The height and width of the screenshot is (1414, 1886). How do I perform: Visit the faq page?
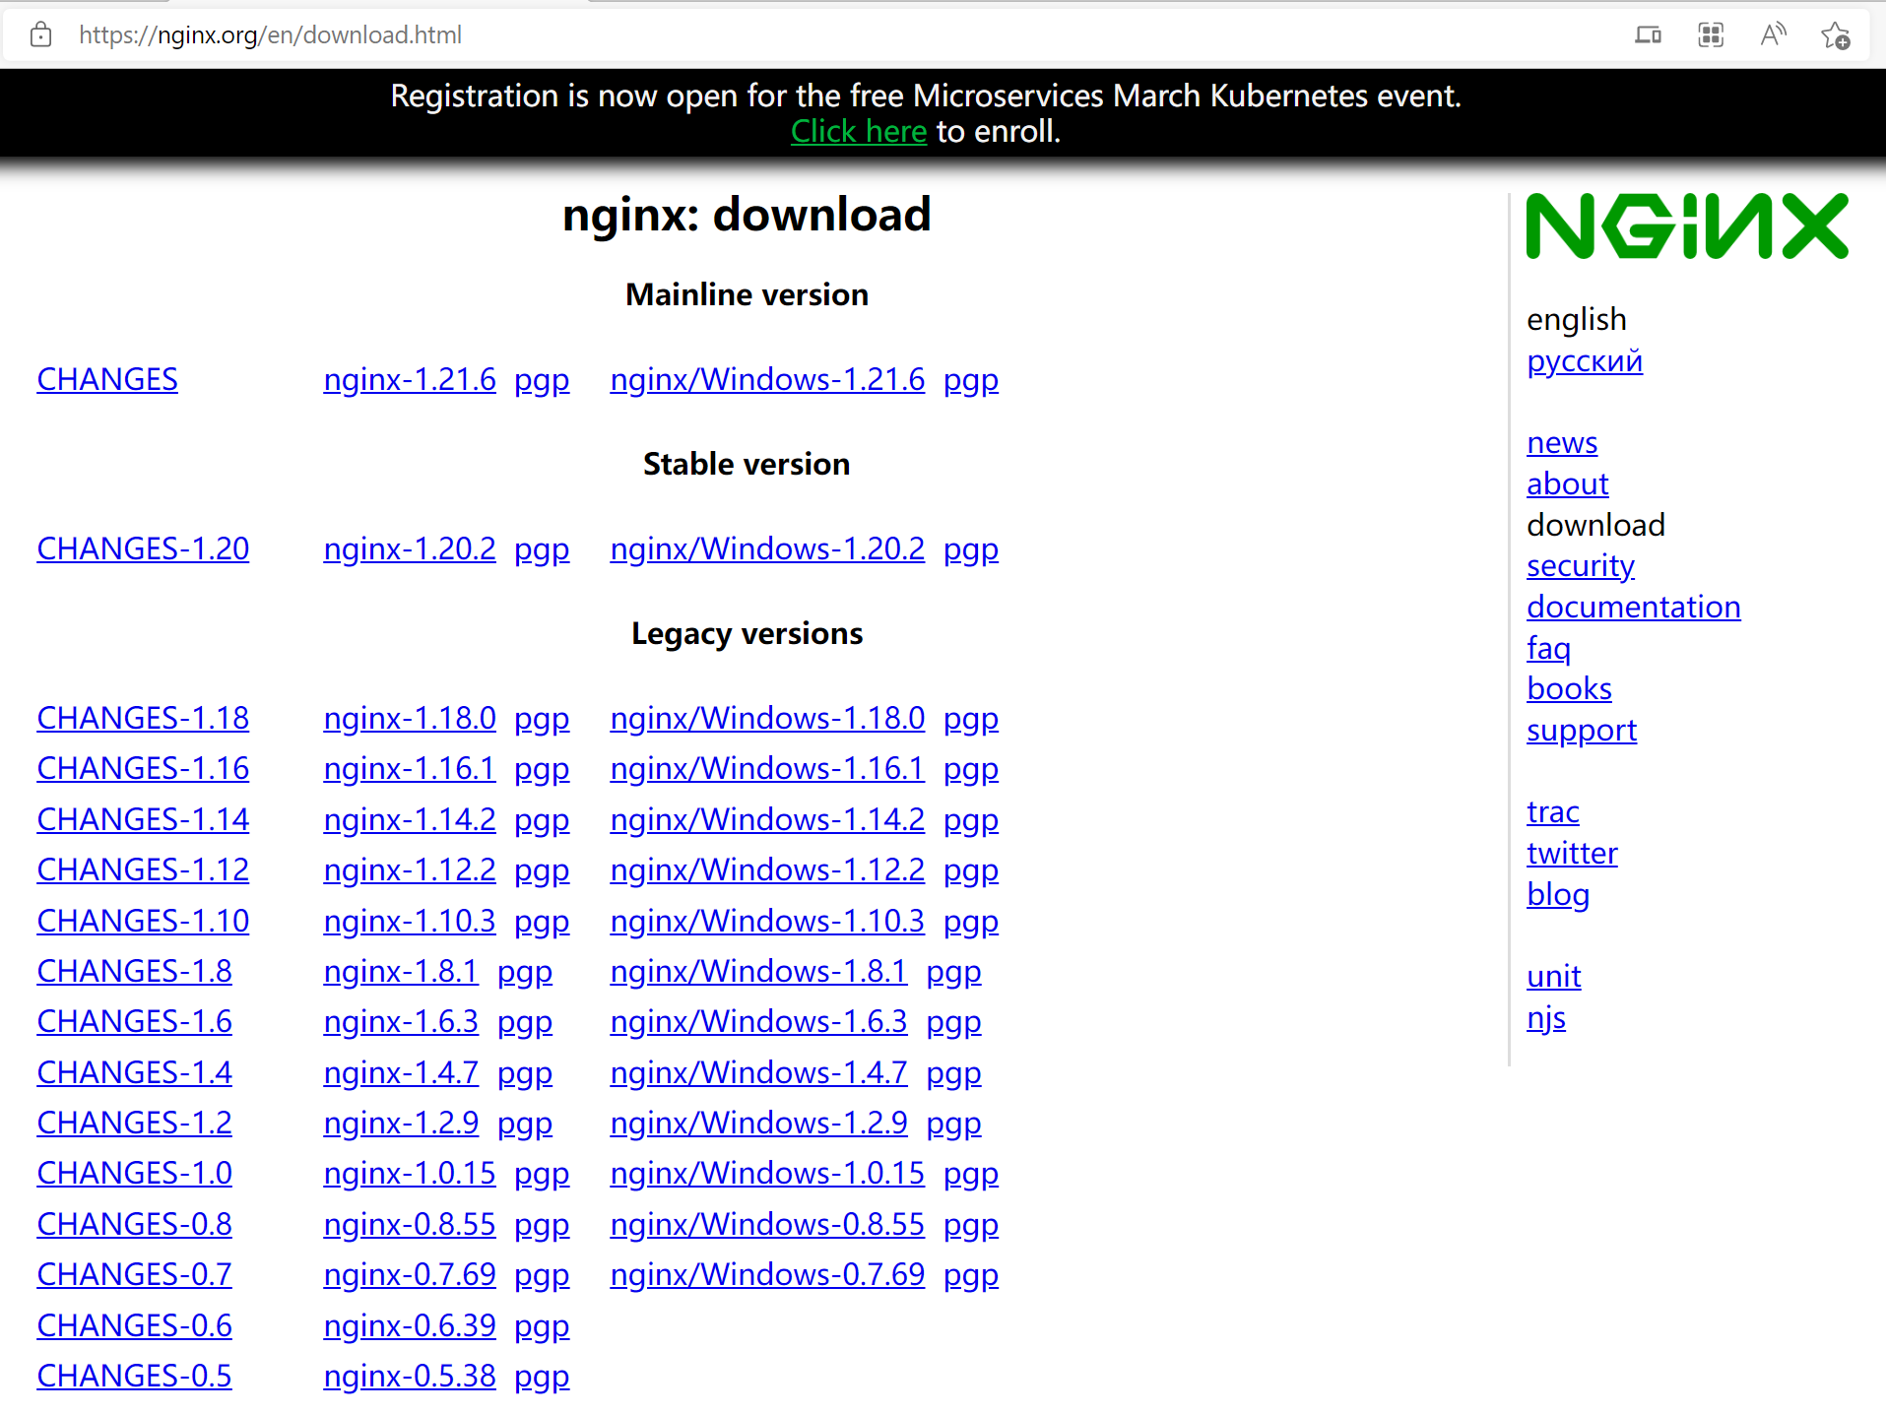coord(1548,649)
